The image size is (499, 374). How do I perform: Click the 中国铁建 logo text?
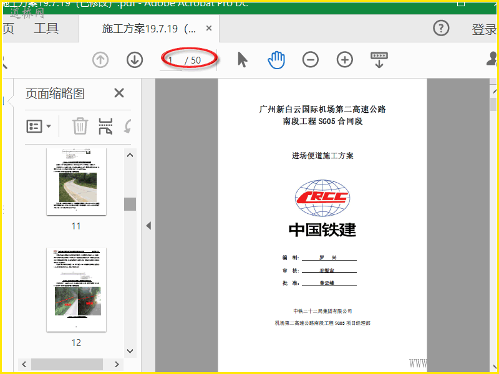[x=322, y=229]
